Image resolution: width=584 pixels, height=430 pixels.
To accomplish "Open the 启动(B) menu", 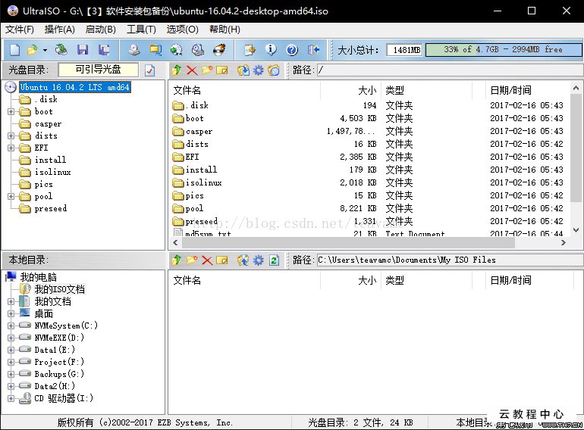I will pos(101,30).
